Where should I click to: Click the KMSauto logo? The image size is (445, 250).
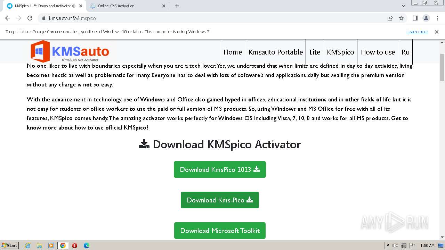tap(70, 51)
